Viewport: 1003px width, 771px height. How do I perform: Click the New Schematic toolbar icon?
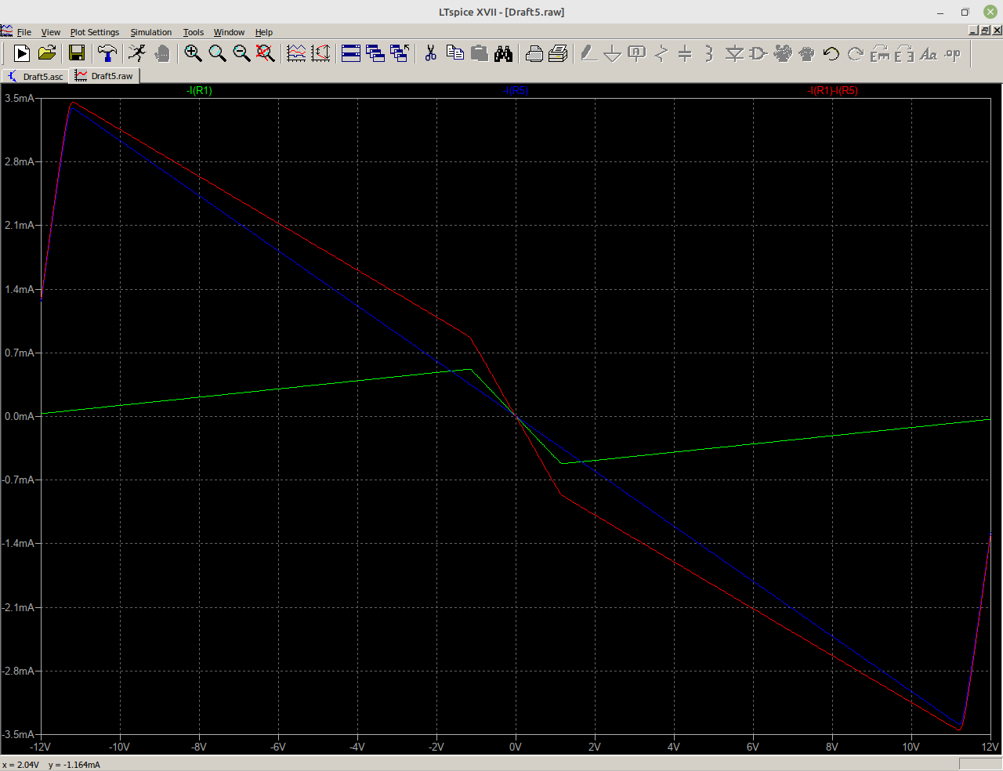pyautogui.click(x=22, y=53)
